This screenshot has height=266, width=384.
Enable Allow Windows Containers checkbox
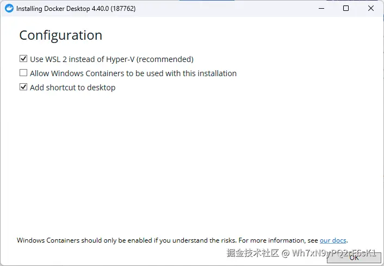click(x=23, y=73)
